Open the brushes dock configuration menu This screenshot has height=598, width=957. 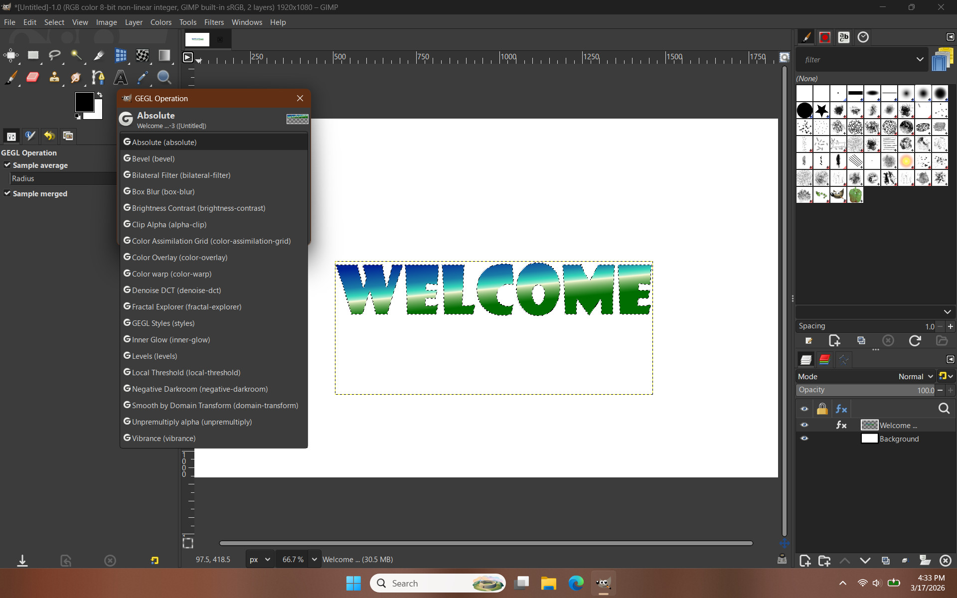click(x=950, y=37)
